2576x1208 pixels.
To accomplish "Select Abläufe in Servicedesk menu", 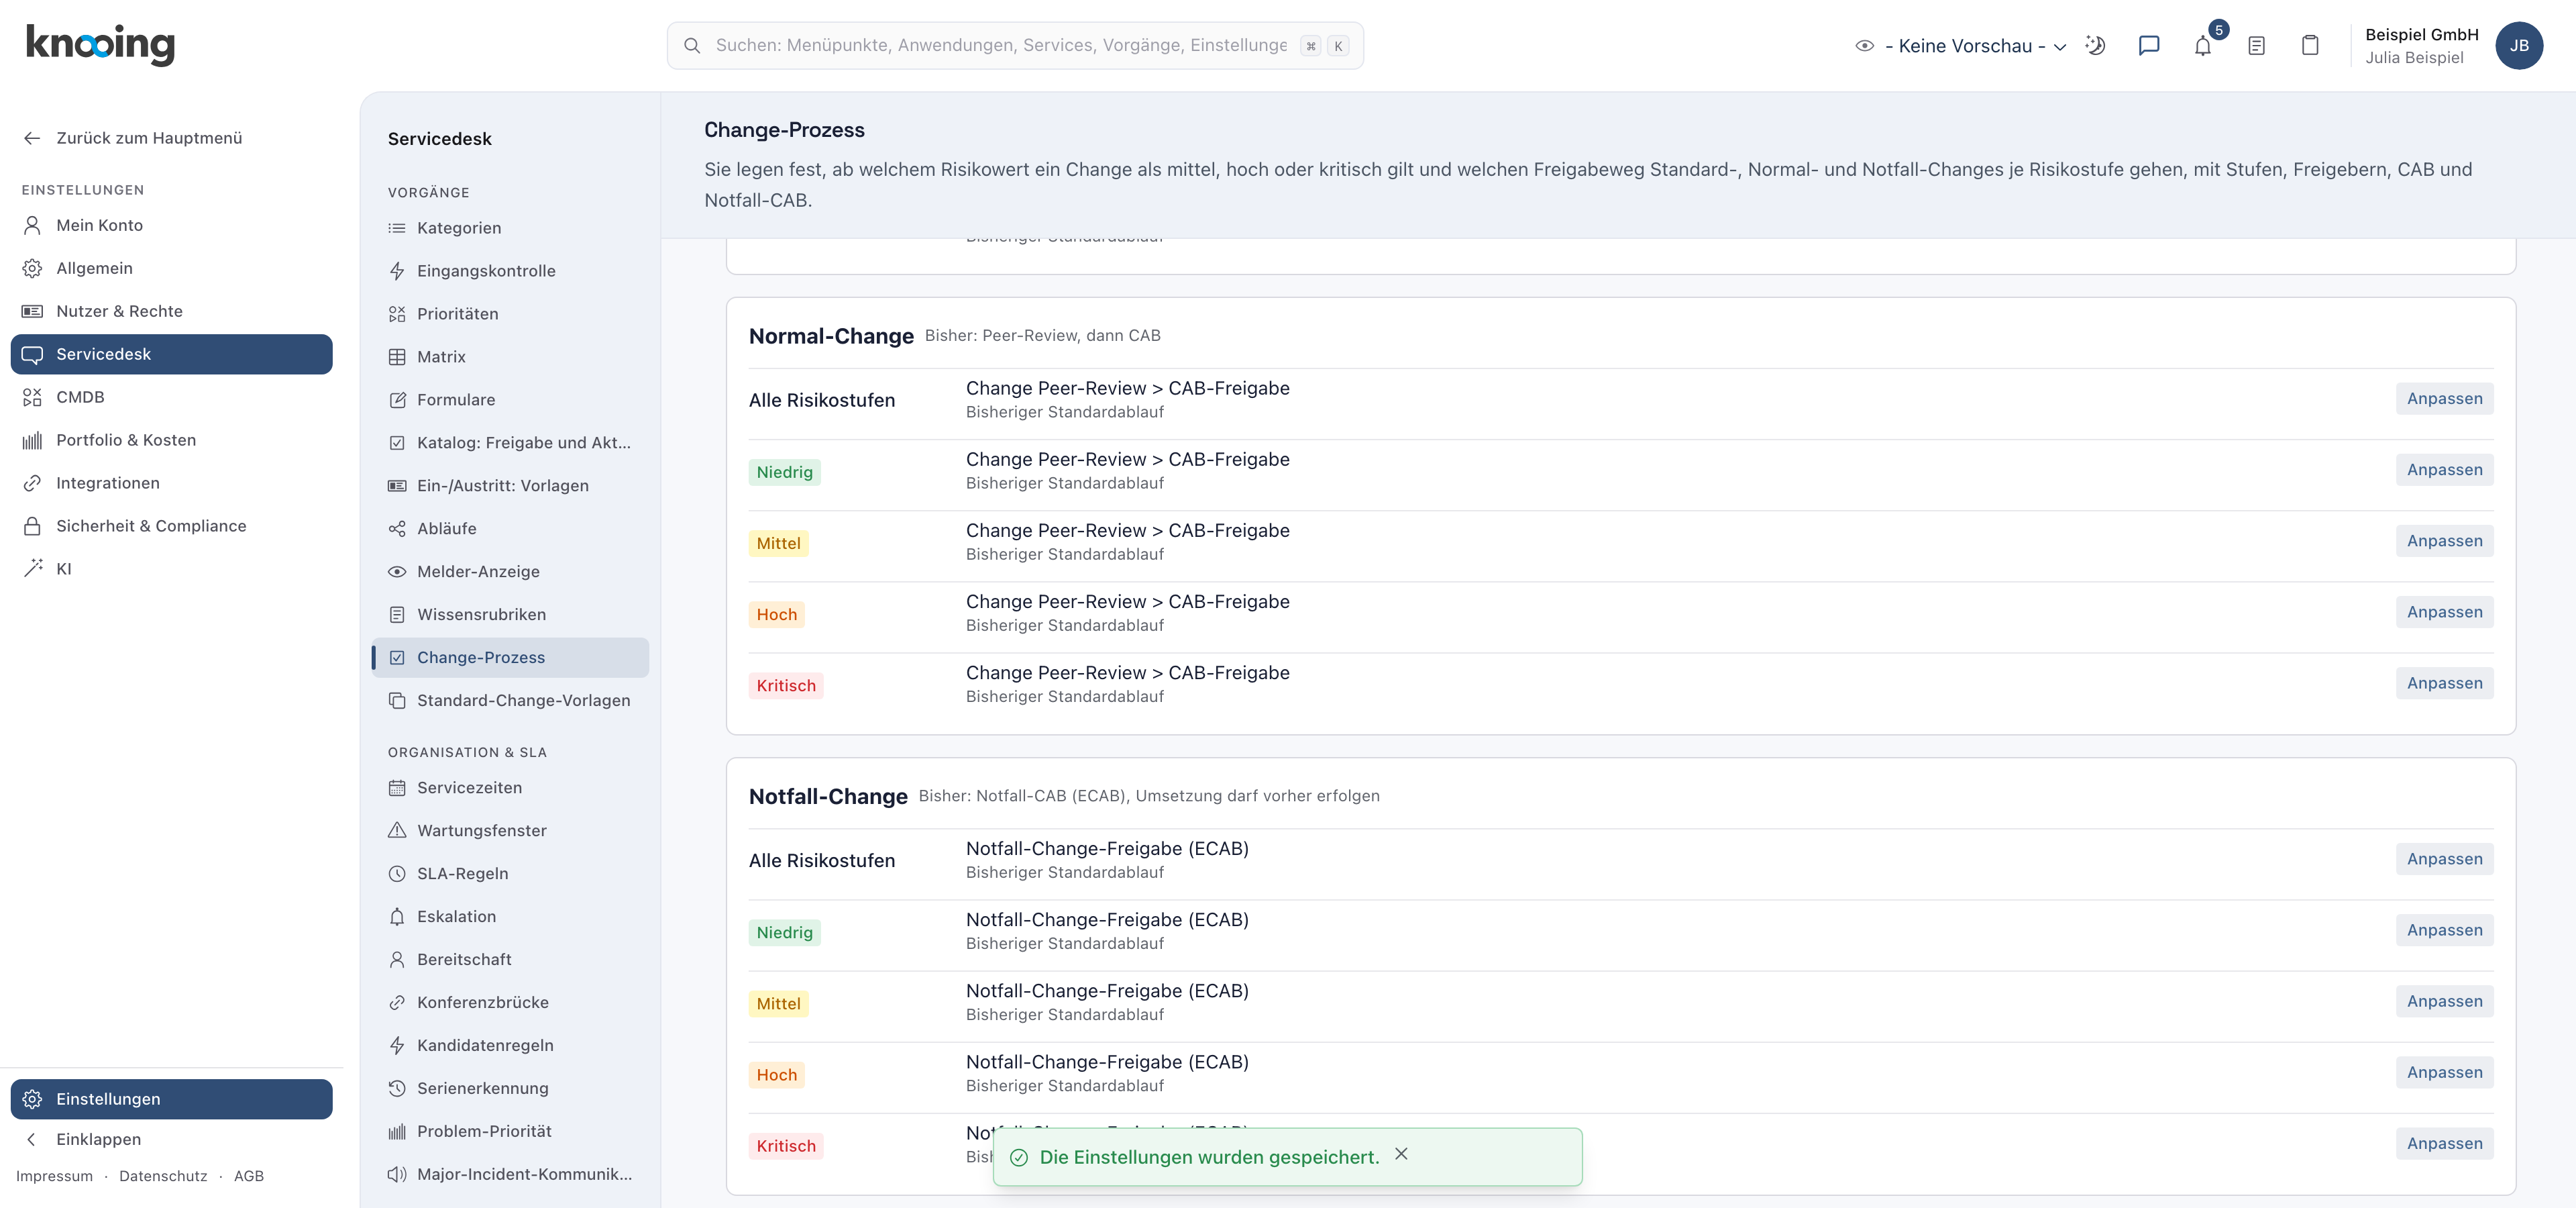I will click(x=510, y=530).
